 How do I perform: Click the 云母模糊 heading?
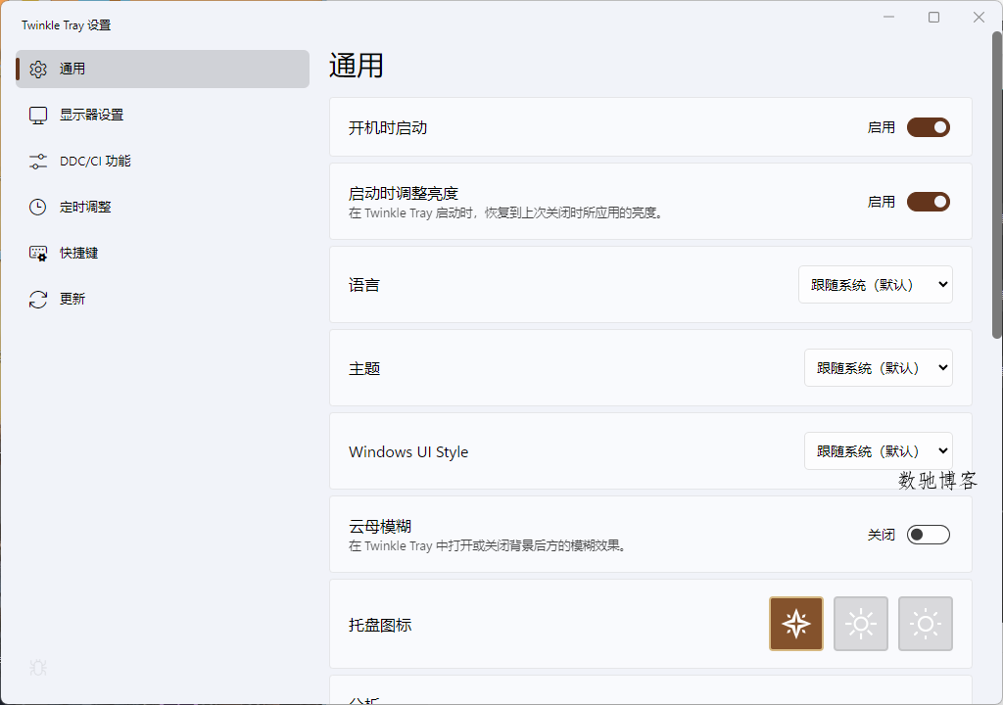[x=380, y=527]
